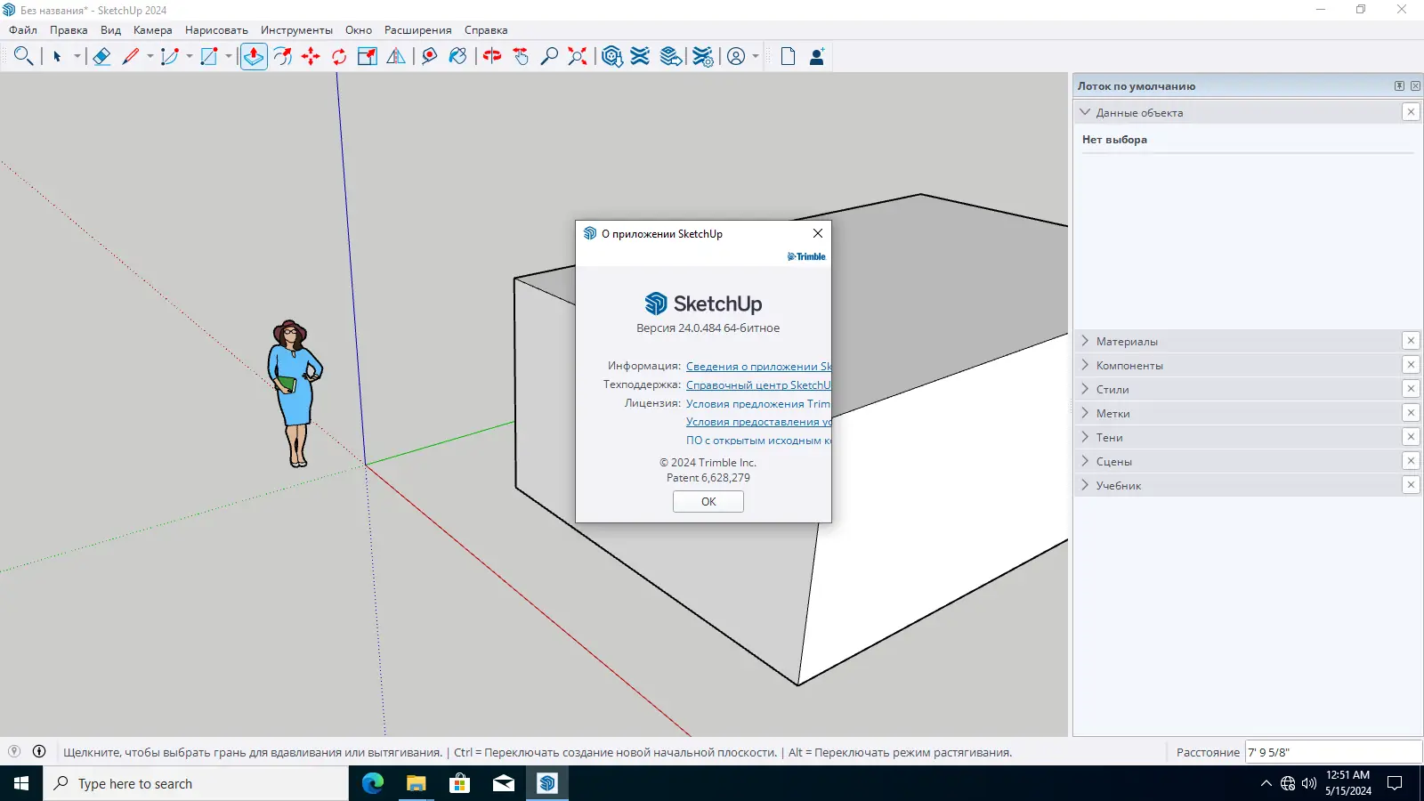Activate the Eraser tool
The image size is (1424, 801).
(x=101, y=56)
